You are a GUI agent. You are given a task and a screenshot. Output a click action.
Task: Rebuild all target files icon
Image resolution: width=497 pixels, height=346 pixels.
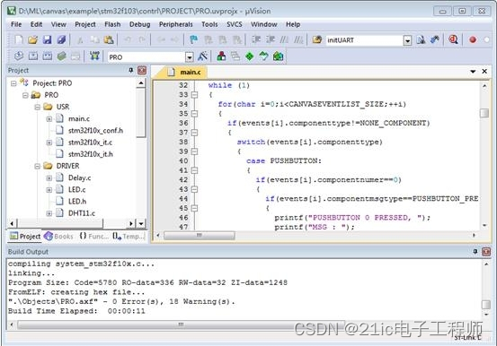(x=48, y=56)
